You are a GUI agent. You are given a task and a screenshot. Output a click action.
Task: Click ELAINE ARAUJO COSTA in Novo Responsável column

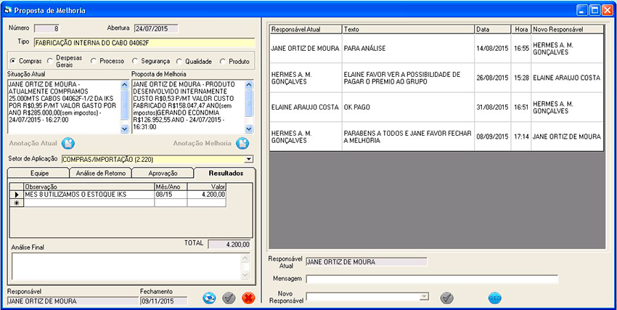567,78
